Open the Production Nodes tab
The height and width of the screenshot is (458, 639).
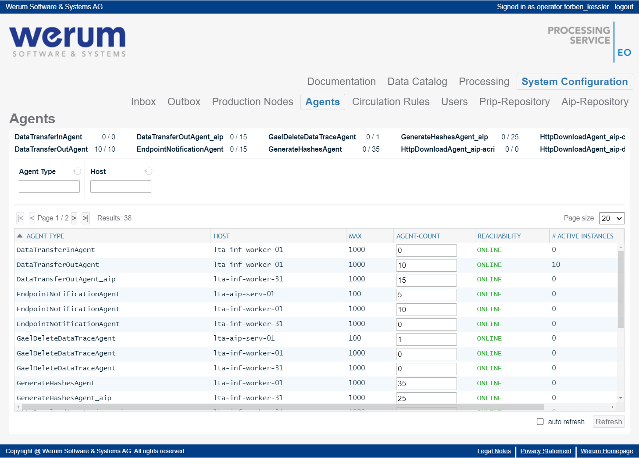pos(253,102)
